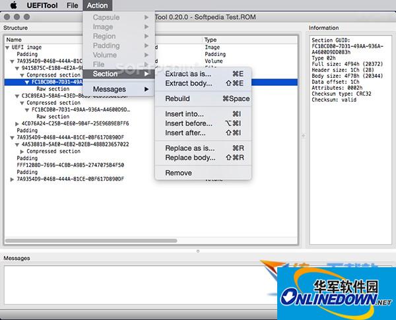The width and height of the screenshot is (396, 320).
Task: Click the splitter handle above Messages
Action: 198,251
